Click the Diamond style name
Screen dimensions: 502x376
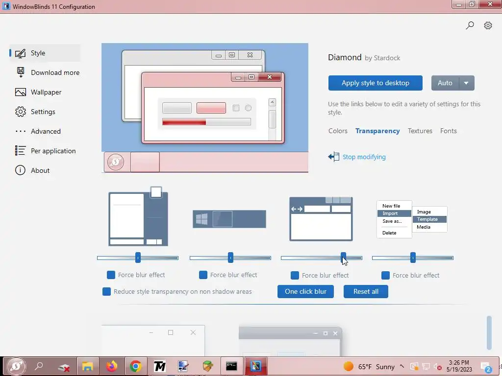(345, 58)
